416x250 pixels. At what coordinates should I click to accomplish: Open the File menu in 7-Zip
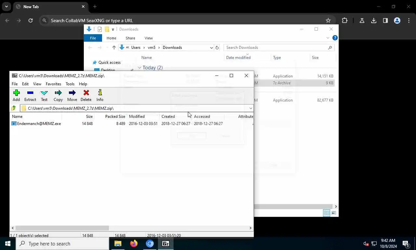[x=15, y=84]
